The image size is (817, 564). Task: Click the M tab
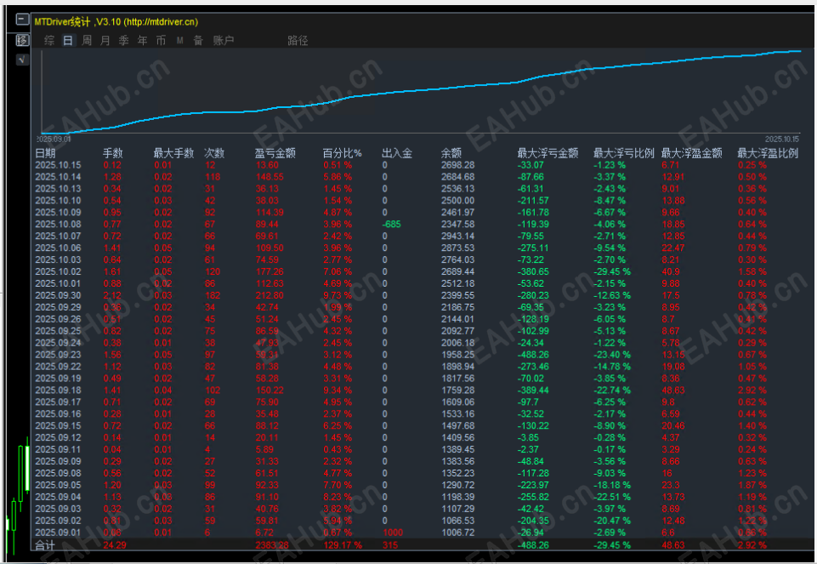(179, 40)
